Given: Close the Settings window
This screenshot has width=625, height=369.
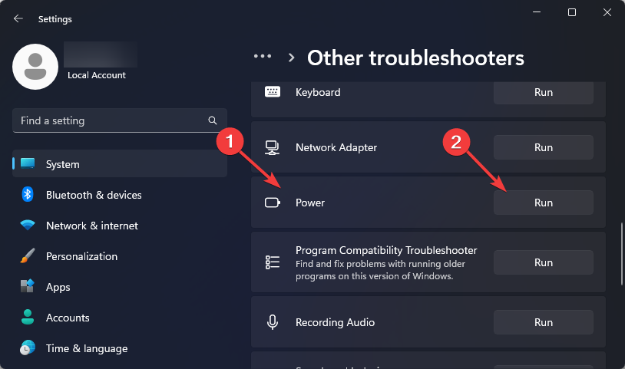Looking at the screenshot, I should [x=607, y=12].
